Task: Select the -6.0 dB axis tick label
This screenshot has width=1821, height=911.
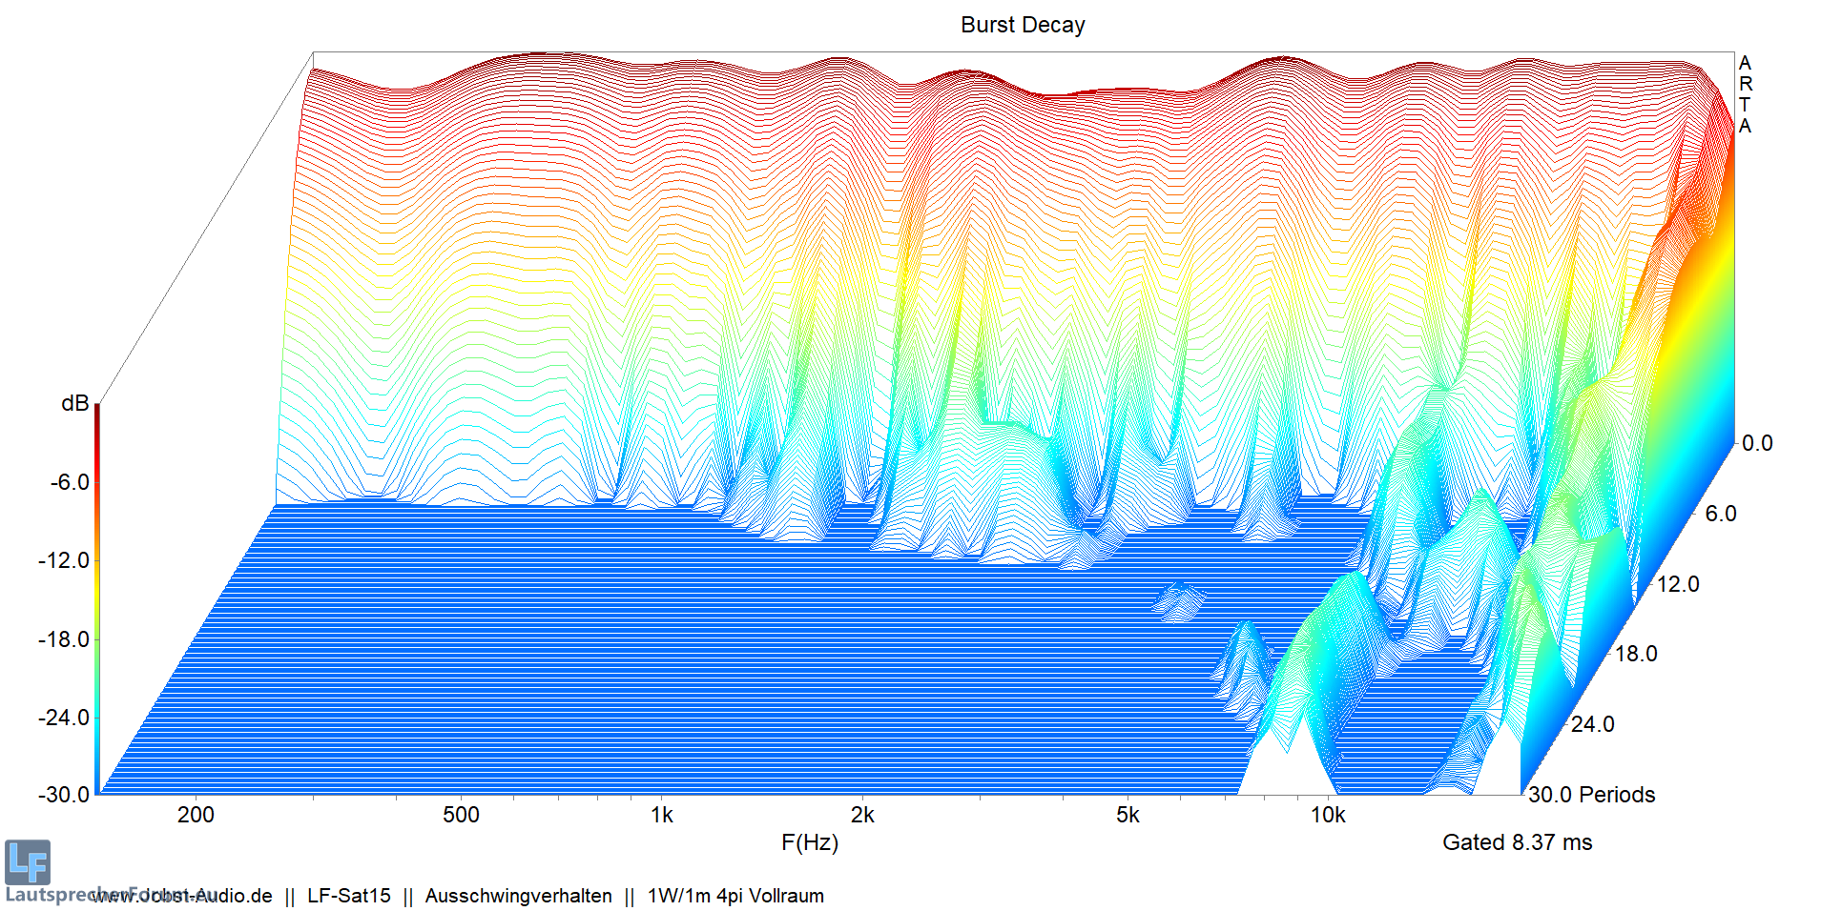Action: coord(70,482)
